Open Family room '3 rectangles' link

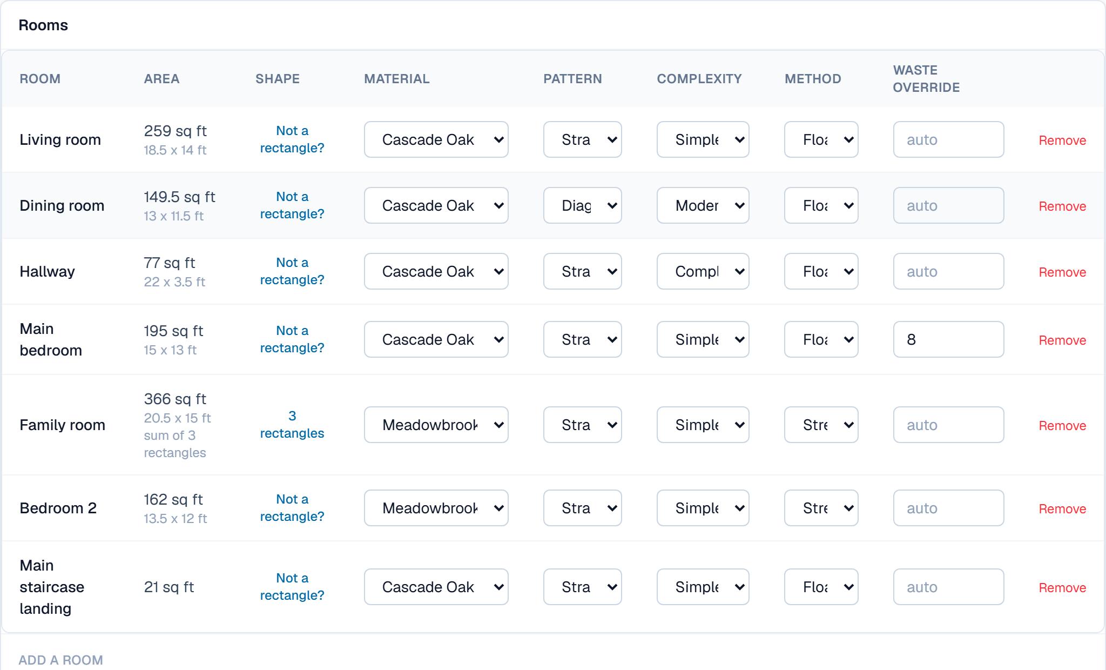[x=292, y=425]
